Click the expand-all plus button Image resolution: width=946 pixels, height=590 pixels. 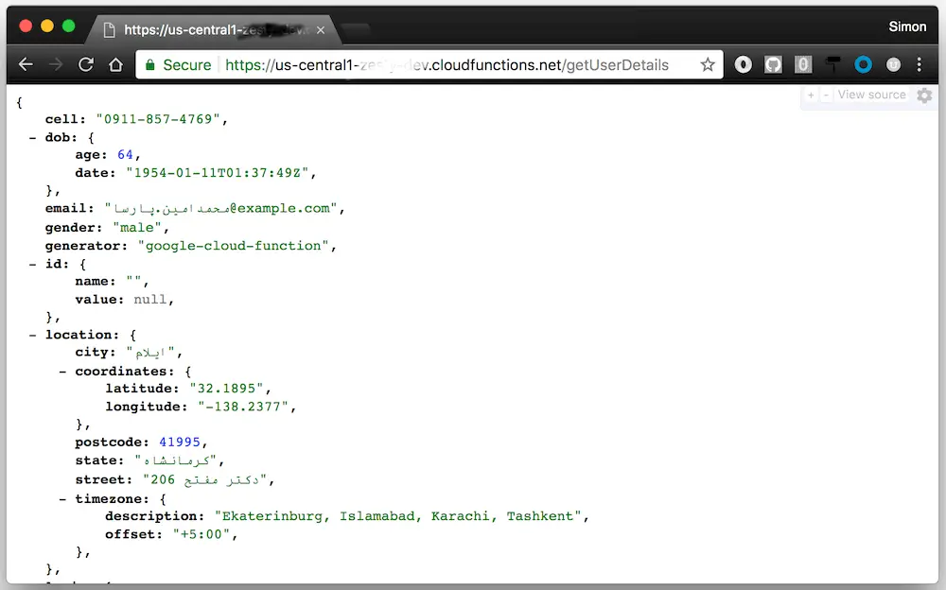click(810, 95)
